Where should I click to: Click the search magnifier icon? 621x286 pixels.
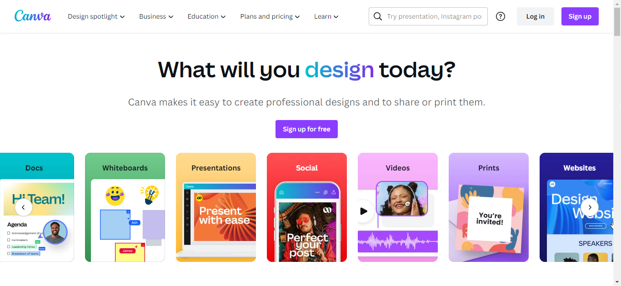tap(378, 16)
